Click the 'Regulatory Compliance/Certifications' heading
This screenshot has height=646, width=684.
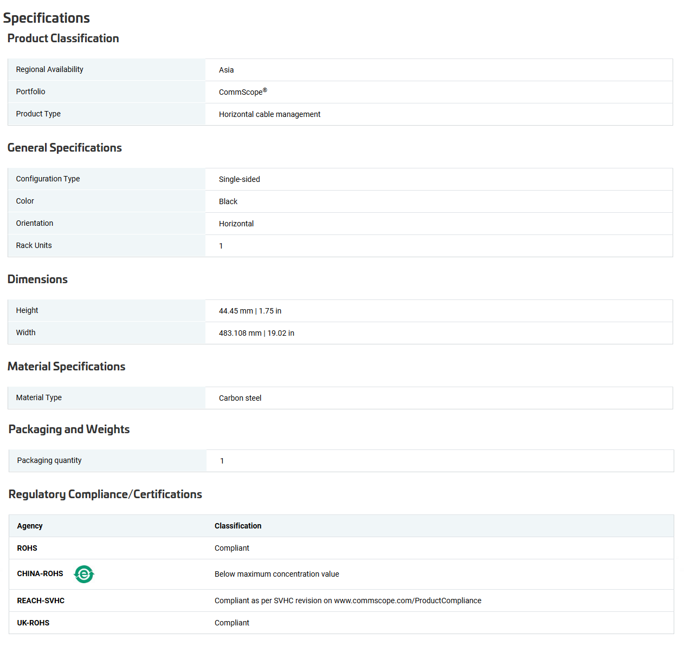(105, 494)
